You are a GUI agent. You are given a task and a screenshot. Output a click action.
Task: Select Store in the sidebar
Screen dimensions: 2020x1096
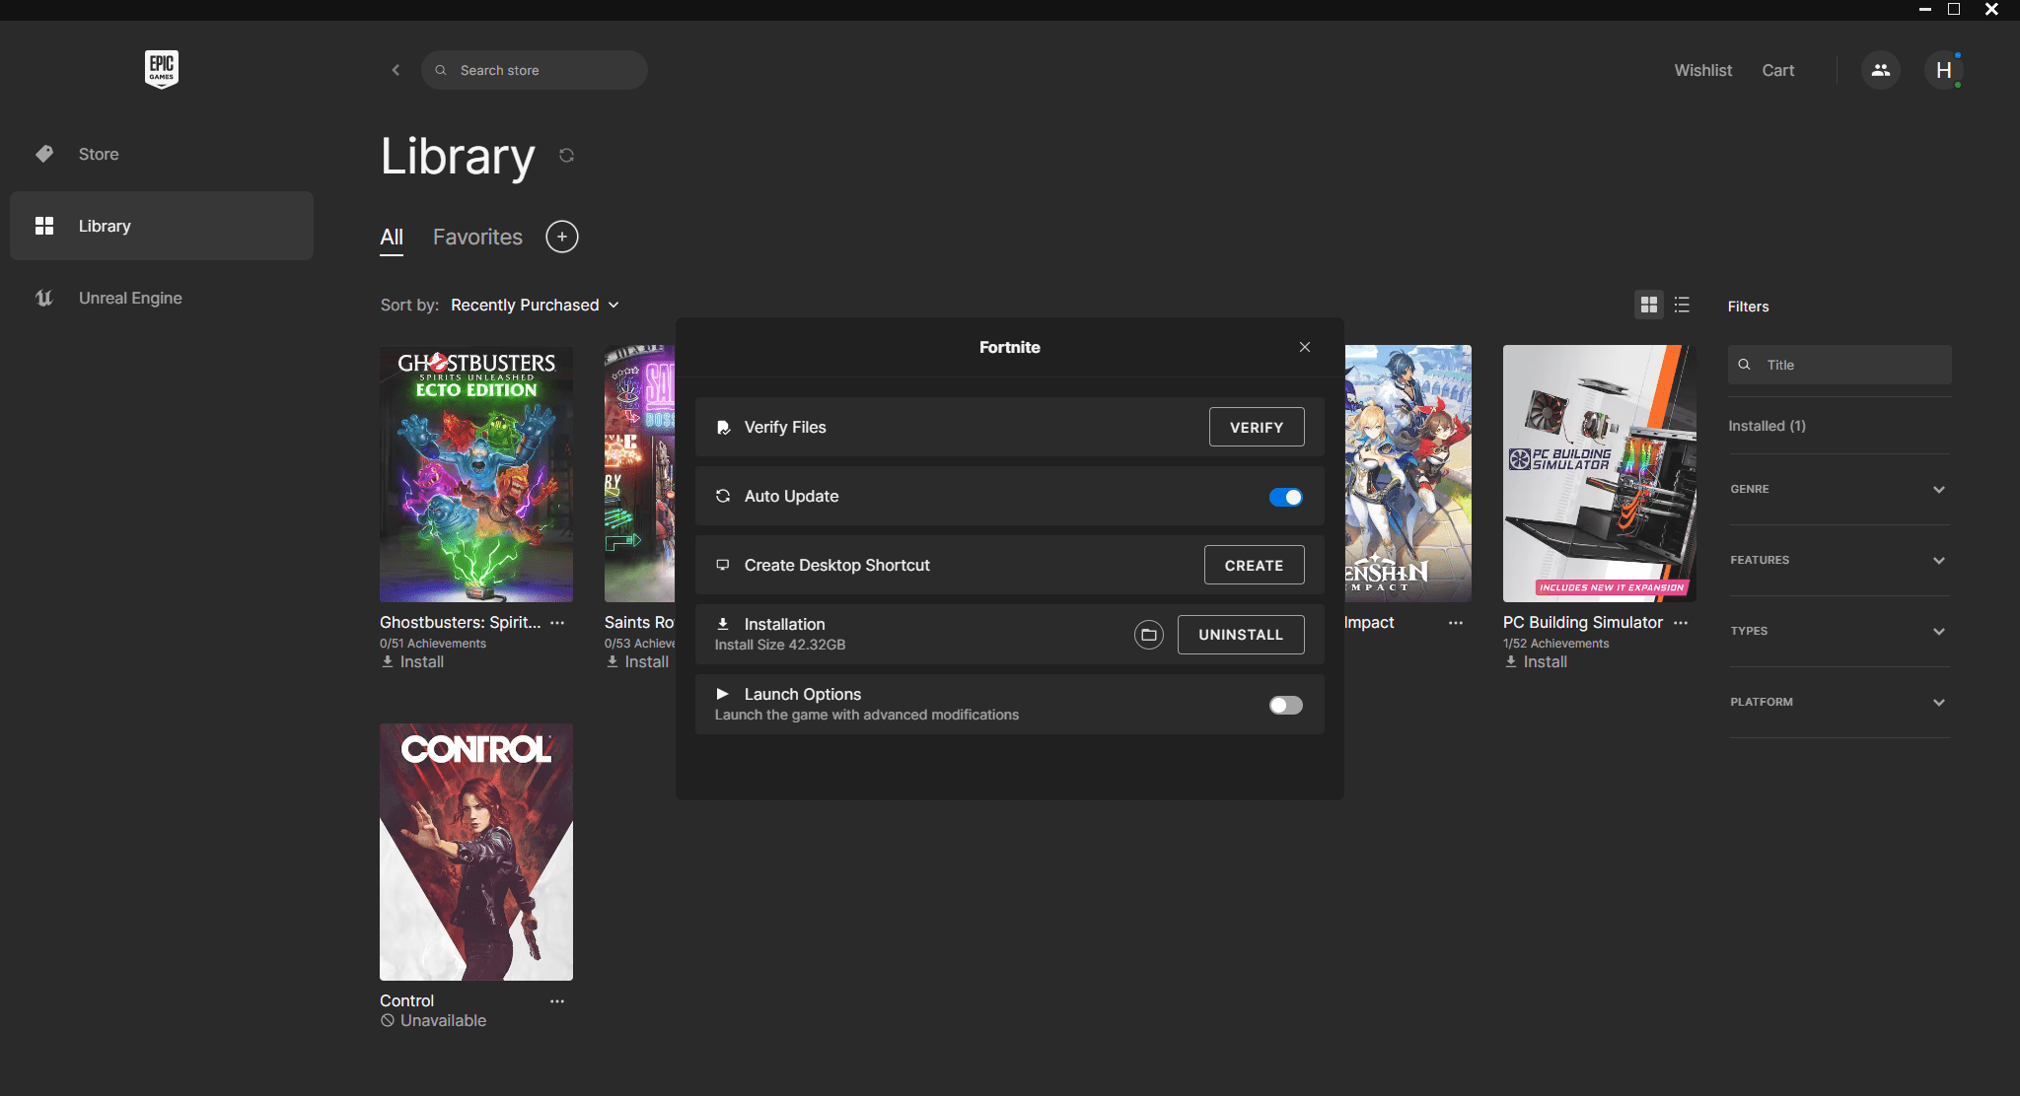pyautogui.click(x=98, y=154)
